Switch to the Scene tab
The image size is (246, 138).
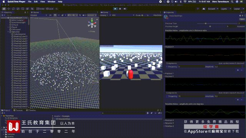[x=35, y=12]
